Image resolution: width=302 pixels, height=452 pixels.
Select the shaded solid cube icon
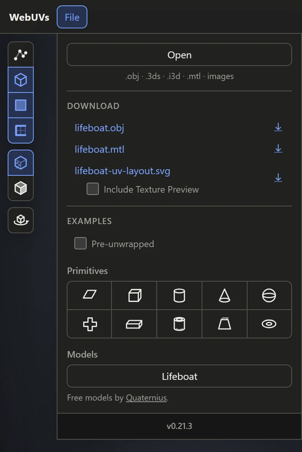click(x=21, y=188)
